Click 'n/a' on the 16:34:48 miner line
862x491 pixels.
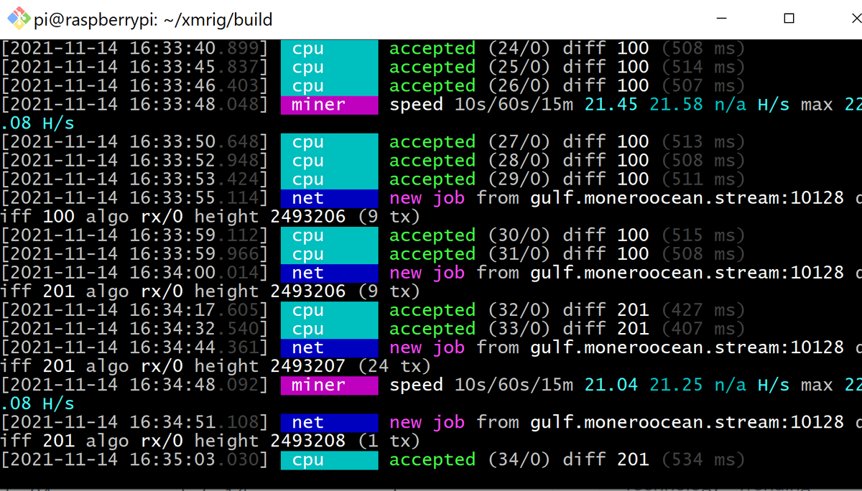[730, 385]
